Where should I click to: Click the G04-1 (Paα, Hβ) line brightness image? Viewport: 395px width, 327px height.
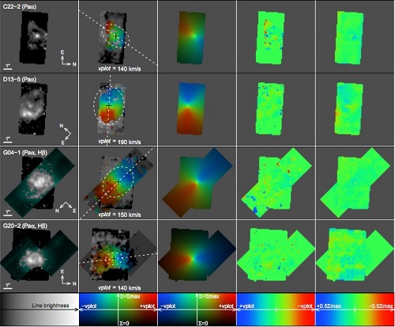tap(39, 182)
